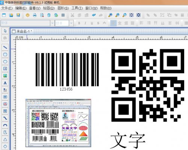Click the magnifier zoom reset icon
The height and width of the screenshot is (150, 188).
pyautogui.click(x=124, y=15)
